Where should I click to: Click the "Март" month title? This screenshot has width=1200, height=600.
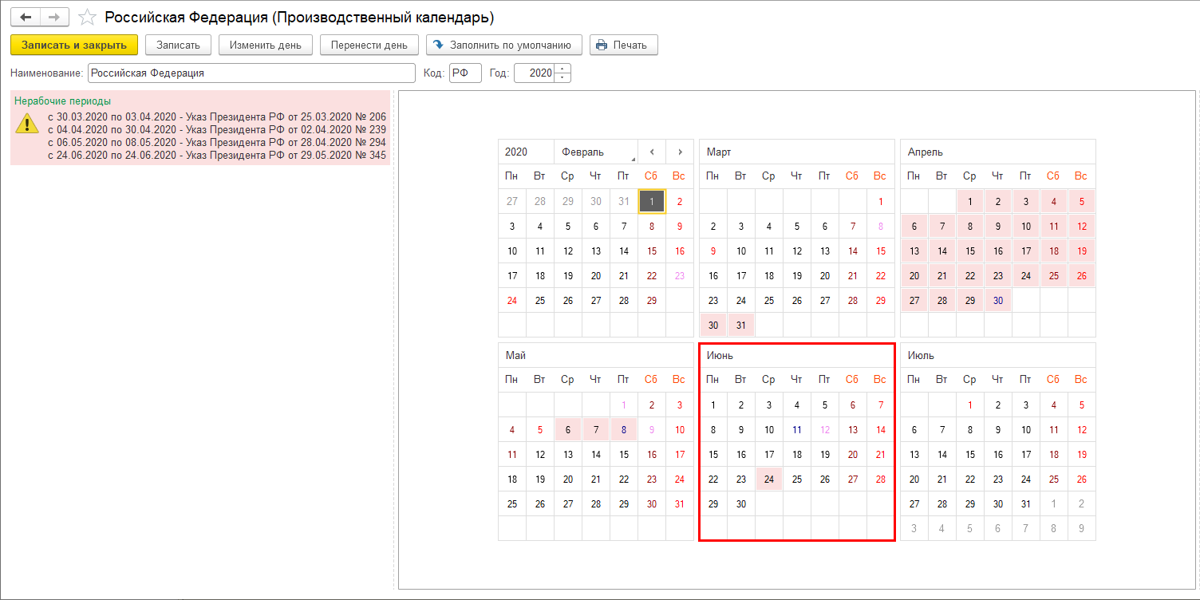[719, 152]
